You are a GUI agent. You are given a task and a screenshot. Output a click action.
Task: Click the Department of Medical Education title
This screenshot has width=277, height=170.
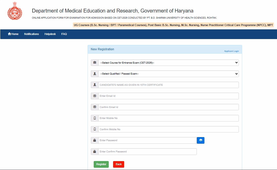click(x=113, y=11)
